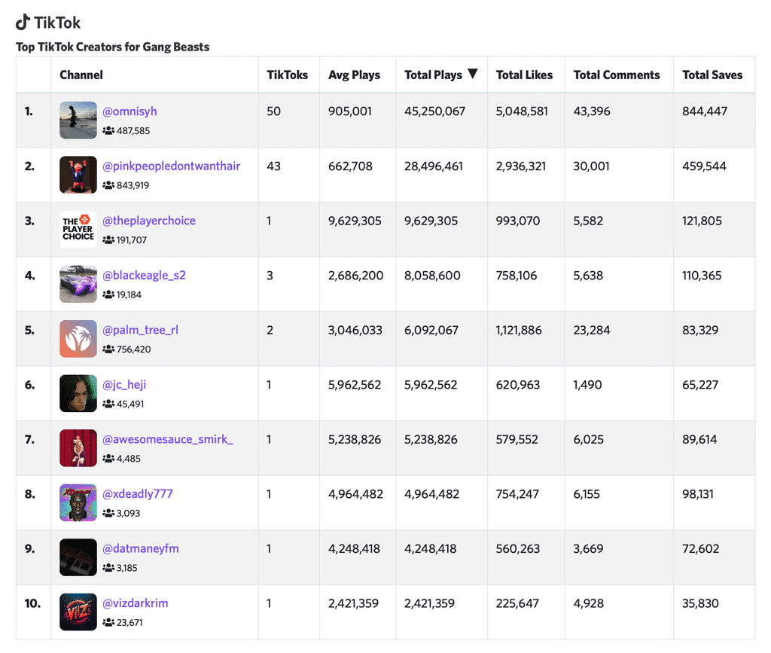Click followers icon under @omnisyh
This screenshot has width=771, height=653.
pos(108,131)
